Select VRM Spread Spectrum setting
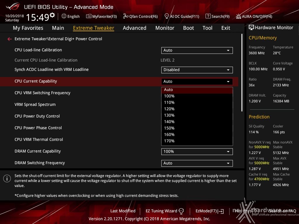The height and width of the screenshot is (224, 299). 35,105
